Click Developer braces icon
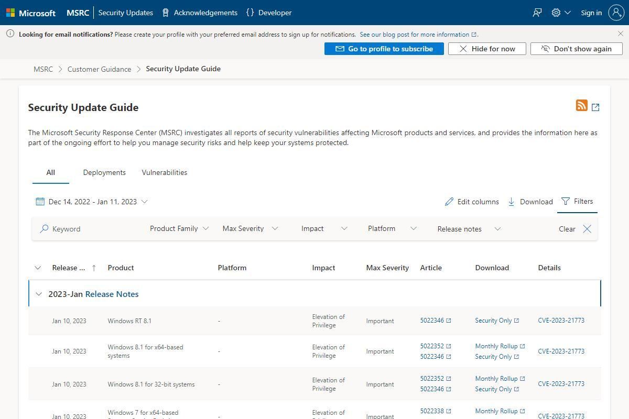Viewport: 629px width, 419px height. [250, 13]
